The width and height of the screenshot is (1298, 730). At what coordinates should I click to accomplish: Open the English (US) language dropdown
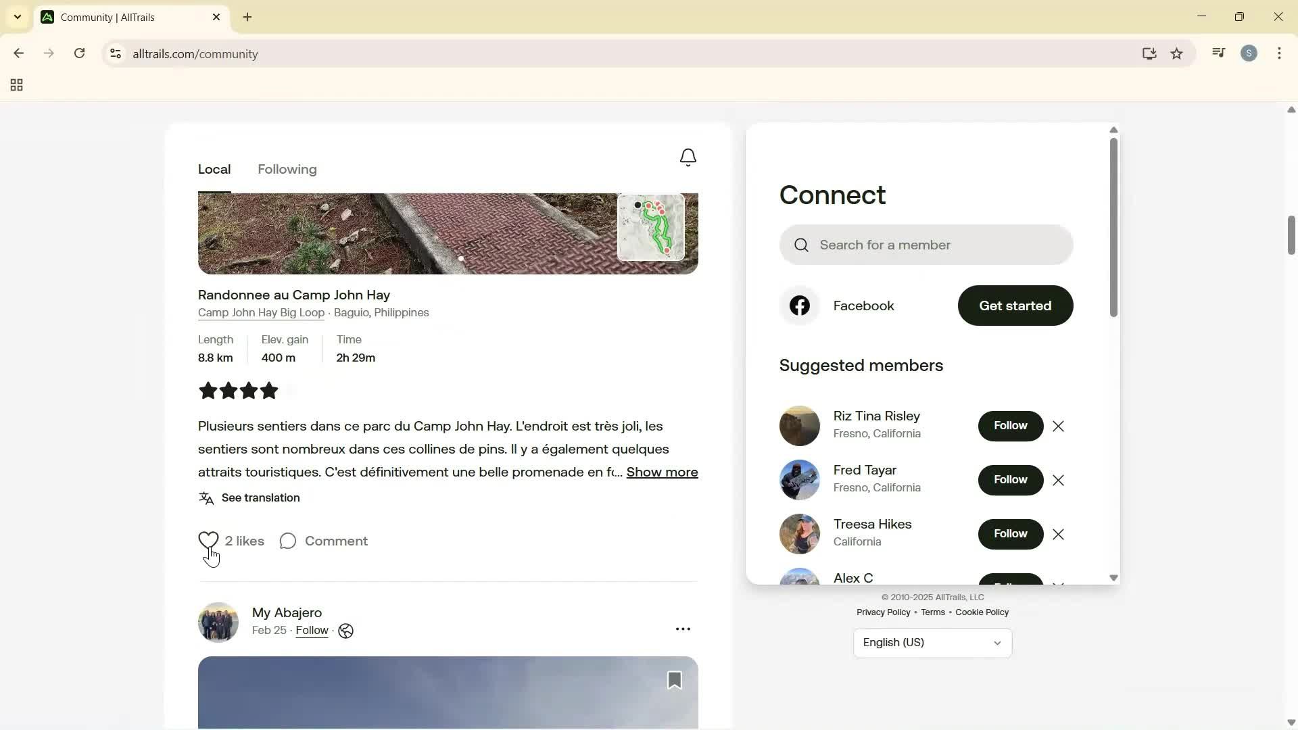pyautogui.click(x=932, y=643)
